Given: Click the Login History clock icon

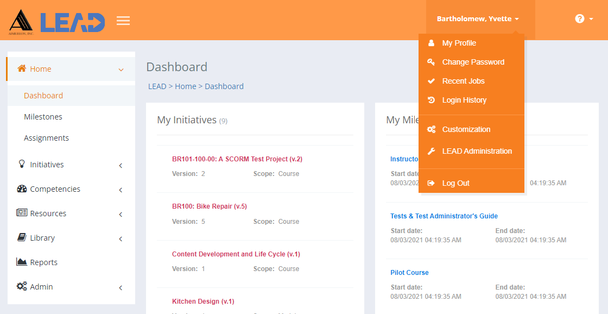Looking at the screenshot, I should pyautogui.click(x=431, y=100).
